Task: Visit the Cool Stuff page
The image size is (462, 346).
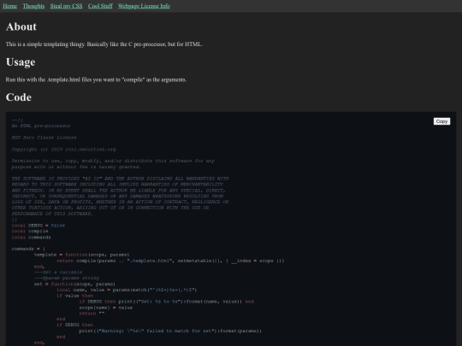Action: tap(100, 6)
